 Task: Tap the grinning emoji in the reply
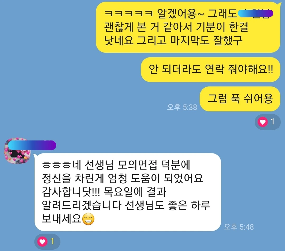coord(88,219)
